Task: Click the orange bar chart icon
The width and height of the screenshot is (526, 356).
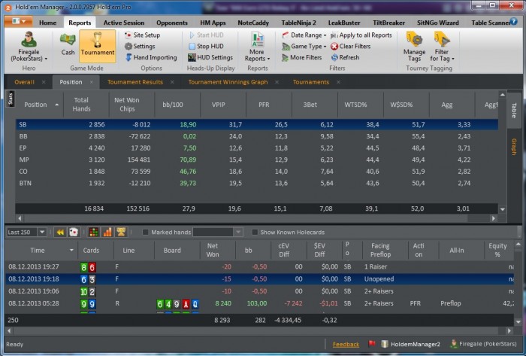Action: 107,232
